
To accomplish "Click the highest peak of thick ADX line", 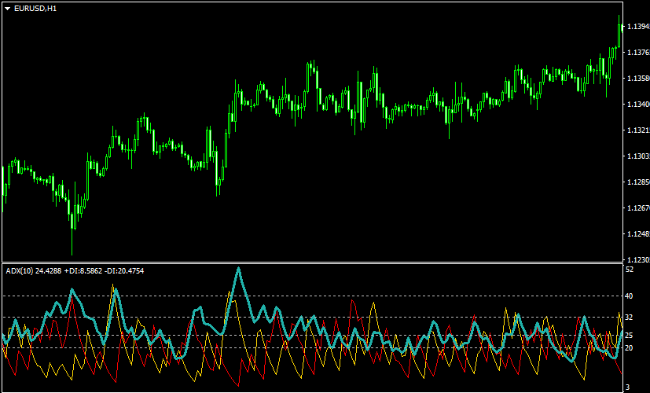I will [238, 269].
